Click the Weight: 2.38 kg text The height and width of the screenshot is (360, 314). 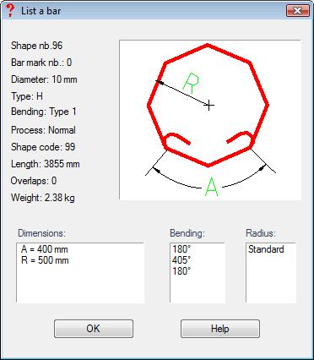[43, 198]
